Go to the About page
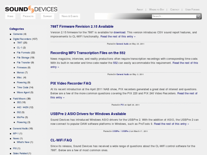 [140, 9]
